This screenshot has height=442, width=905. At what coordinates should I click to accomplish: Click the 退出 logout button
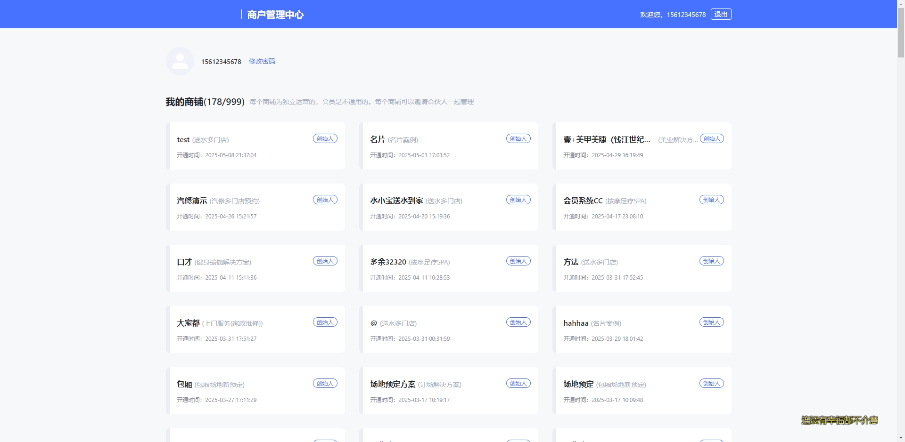coord(721,15)
